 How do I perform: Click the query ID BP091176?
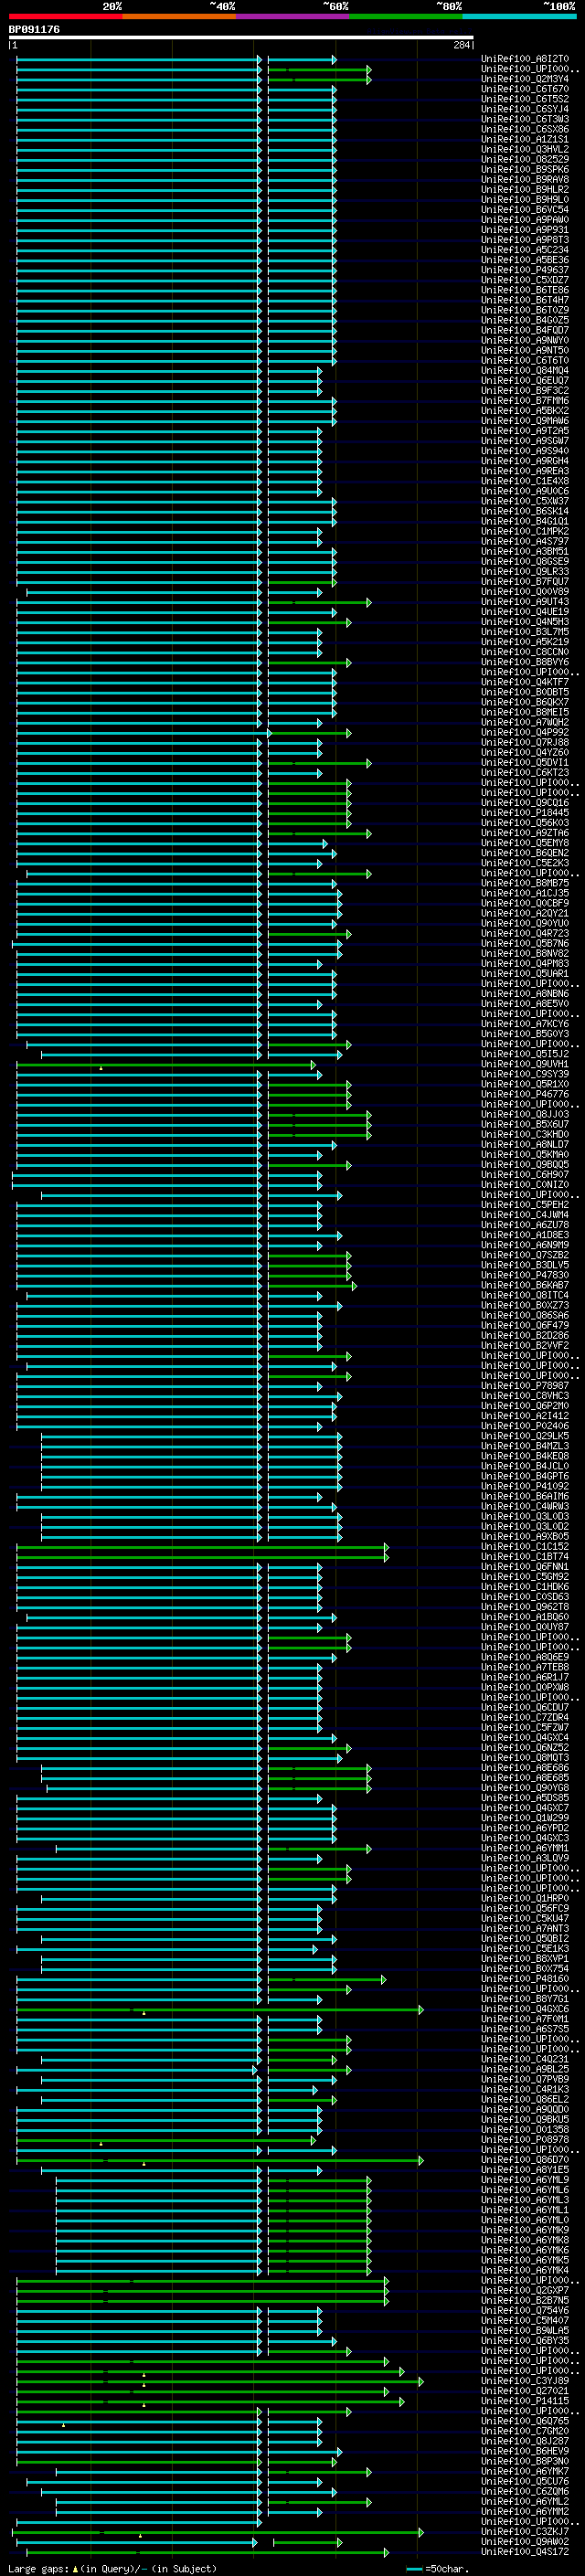click(x=34, y=30)
